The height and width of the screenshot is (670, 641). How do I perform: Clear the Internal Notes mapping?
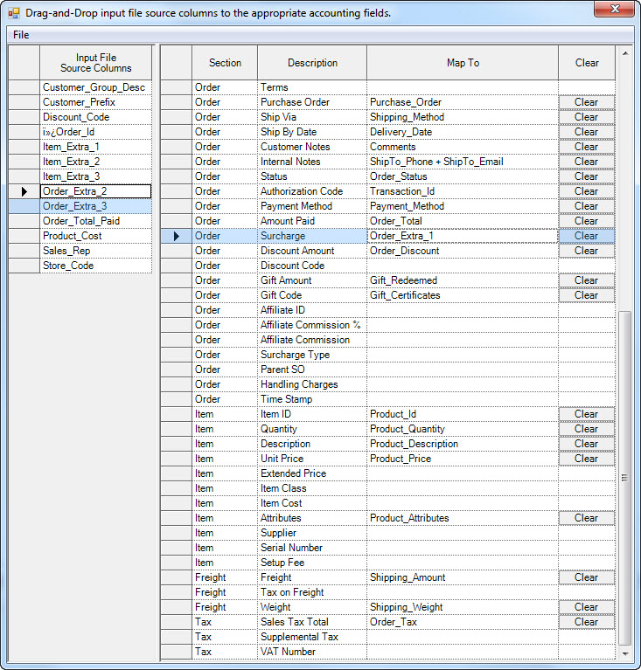point(586,162)
